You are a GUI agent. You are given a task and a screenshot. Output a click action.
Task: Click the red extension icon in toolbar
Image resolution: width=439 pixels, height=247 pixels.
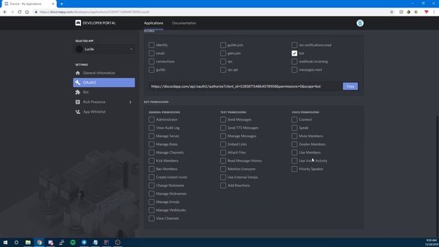pos(426,12)
